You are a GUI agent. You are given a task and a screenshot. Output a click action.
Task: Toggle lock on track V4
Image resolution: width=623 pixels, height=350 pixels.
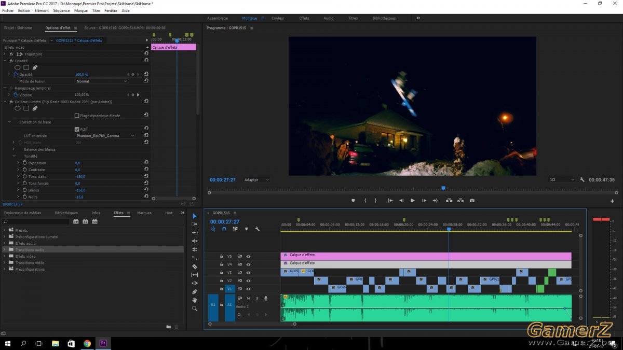[x=221, y=264]
